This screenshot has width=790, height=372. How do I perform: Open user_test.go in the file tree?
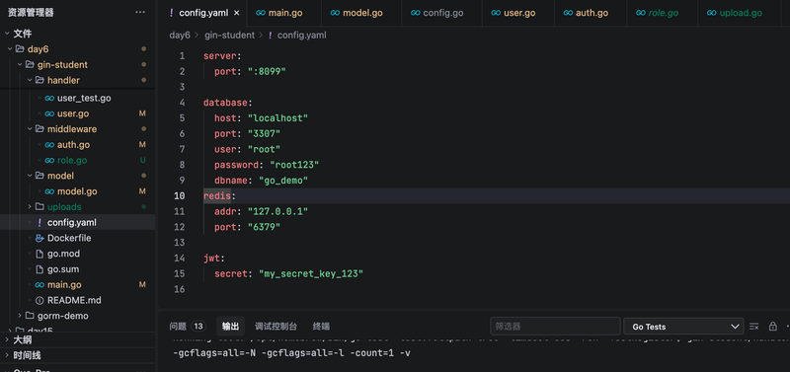click(x=84, y=98)
